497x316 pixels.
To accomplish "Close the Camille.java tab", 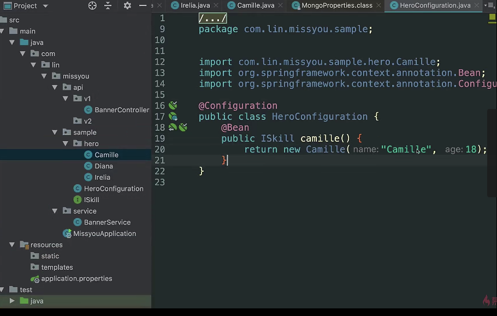I will [280, 5].
